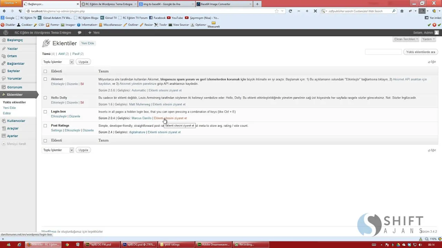442x248 pixels.
Task: Open apBLOG FW.psd from taskbar
Action: point(101,245)
